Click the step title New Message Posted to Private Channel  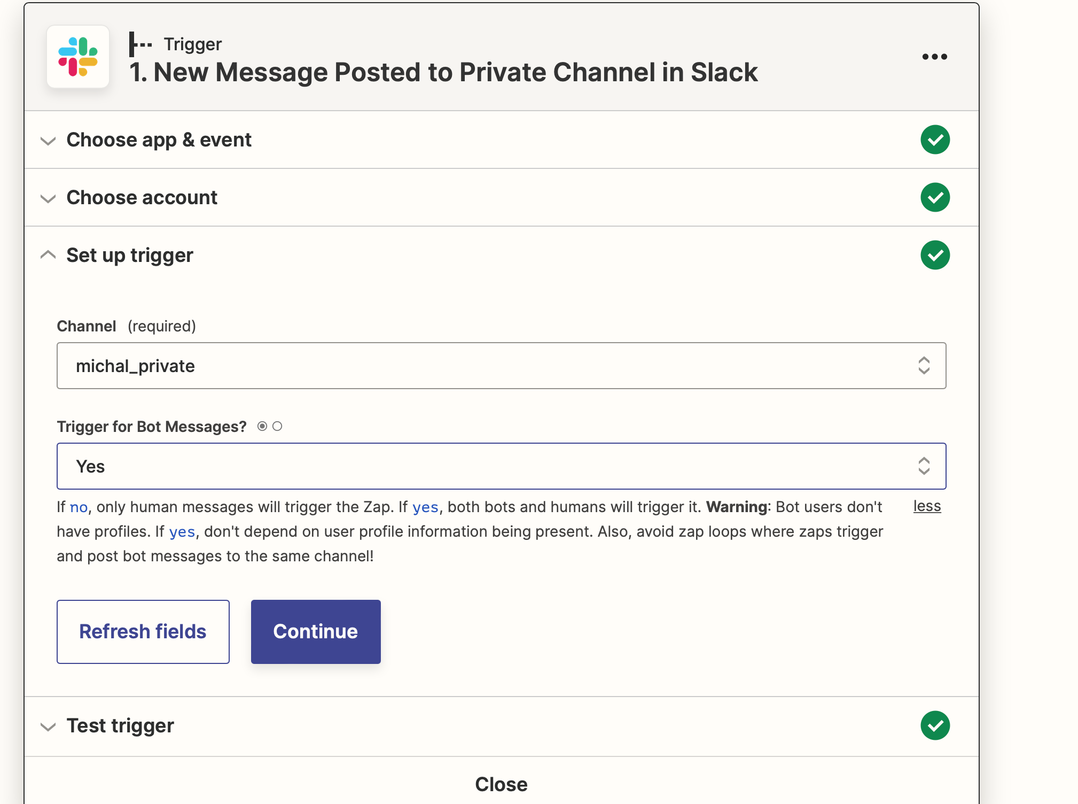click(x=443, y=72)
